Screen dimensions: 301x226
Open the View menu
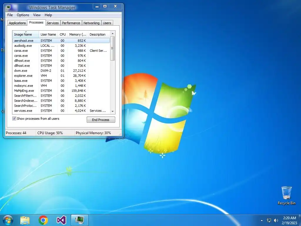pos(37,15)
